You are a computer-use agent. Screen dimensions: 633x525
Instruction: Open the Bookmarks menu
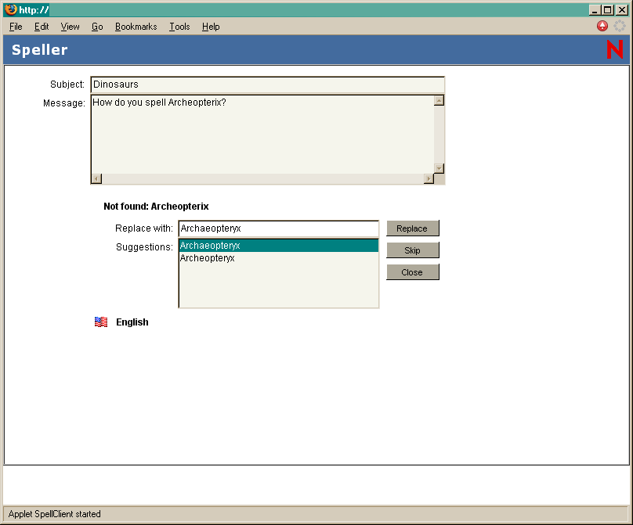[x=136, y=27]
